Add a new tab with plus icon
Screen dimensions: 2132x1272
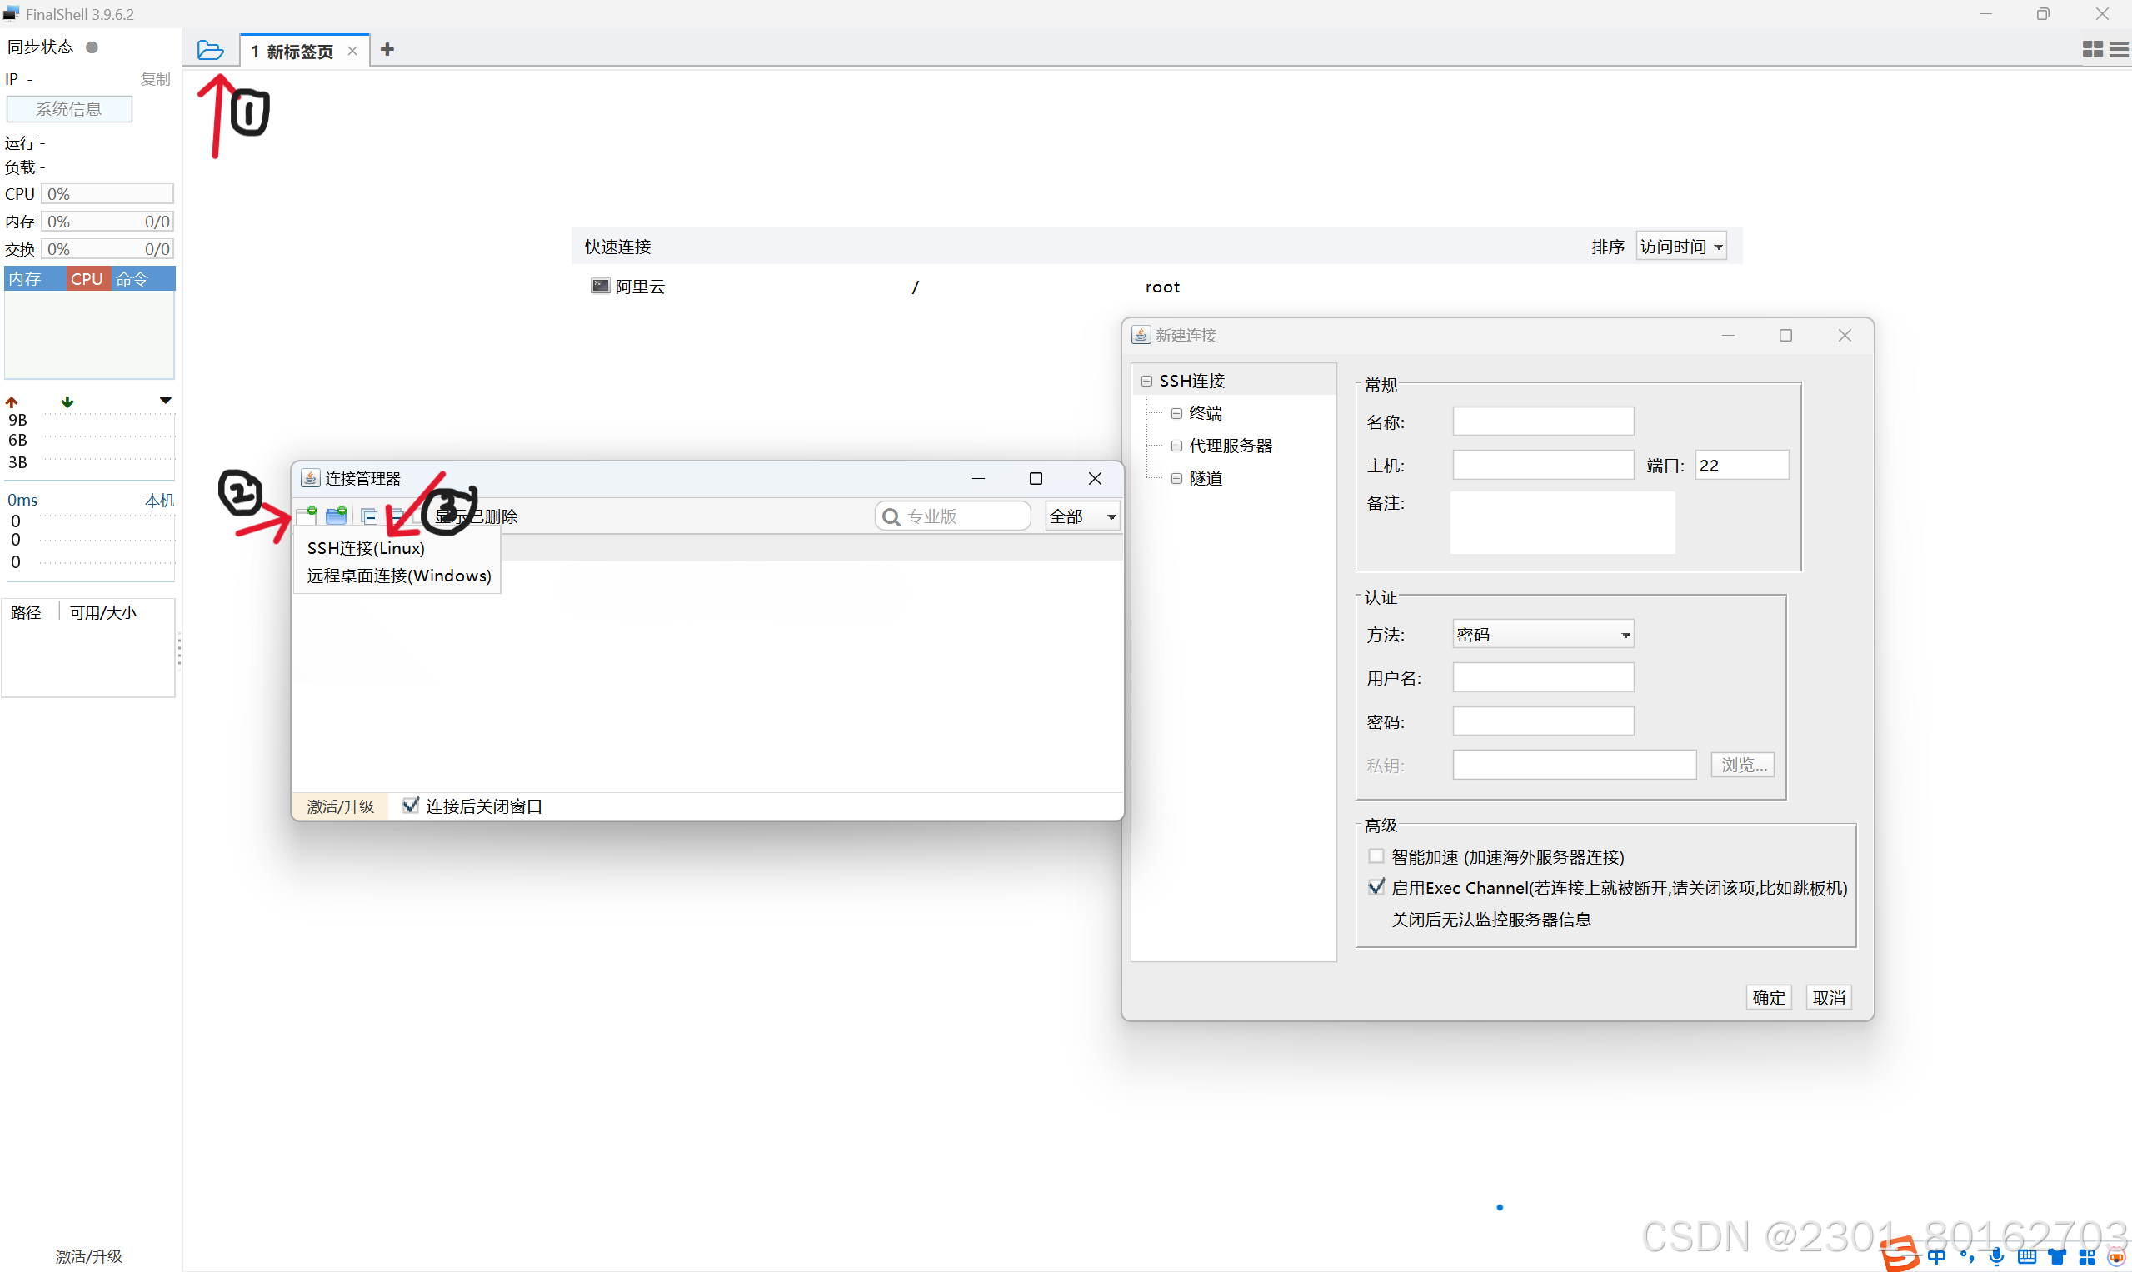(x=387, y=50)
